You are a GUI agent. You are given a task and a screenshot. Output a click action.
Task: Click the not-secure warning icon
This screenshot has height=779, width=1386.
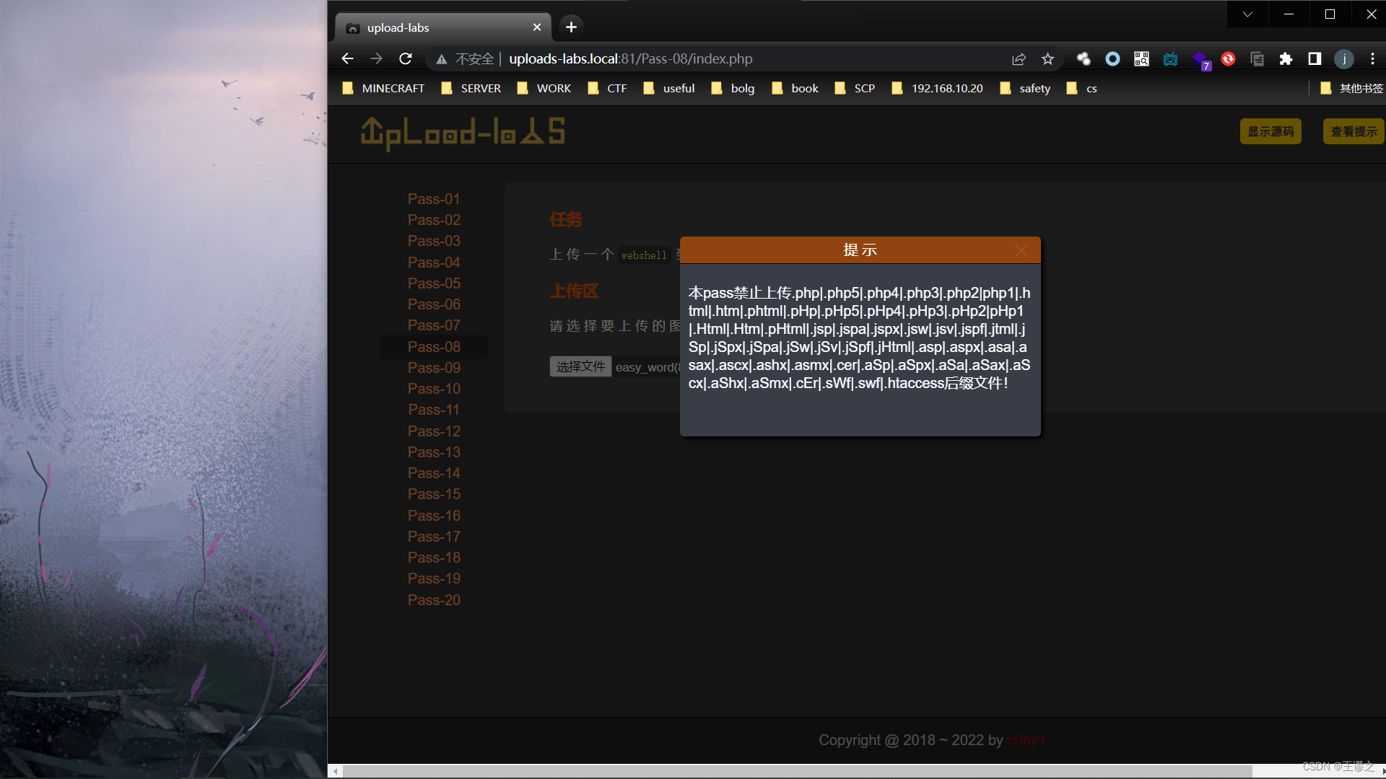(x=442, y=59)
